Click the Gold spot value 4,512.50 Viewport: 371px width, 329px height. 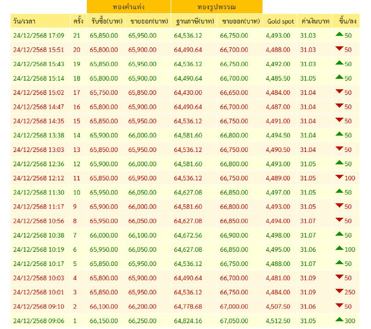point(278,321)
